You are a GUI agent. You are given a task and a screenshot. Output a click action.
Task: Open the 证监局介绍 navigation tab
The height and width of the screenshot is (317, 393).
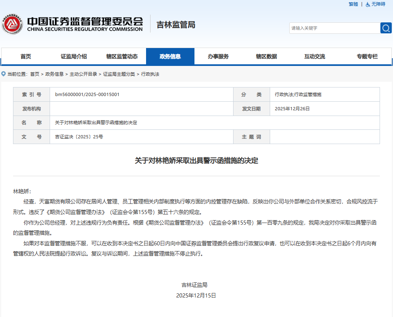74,57
